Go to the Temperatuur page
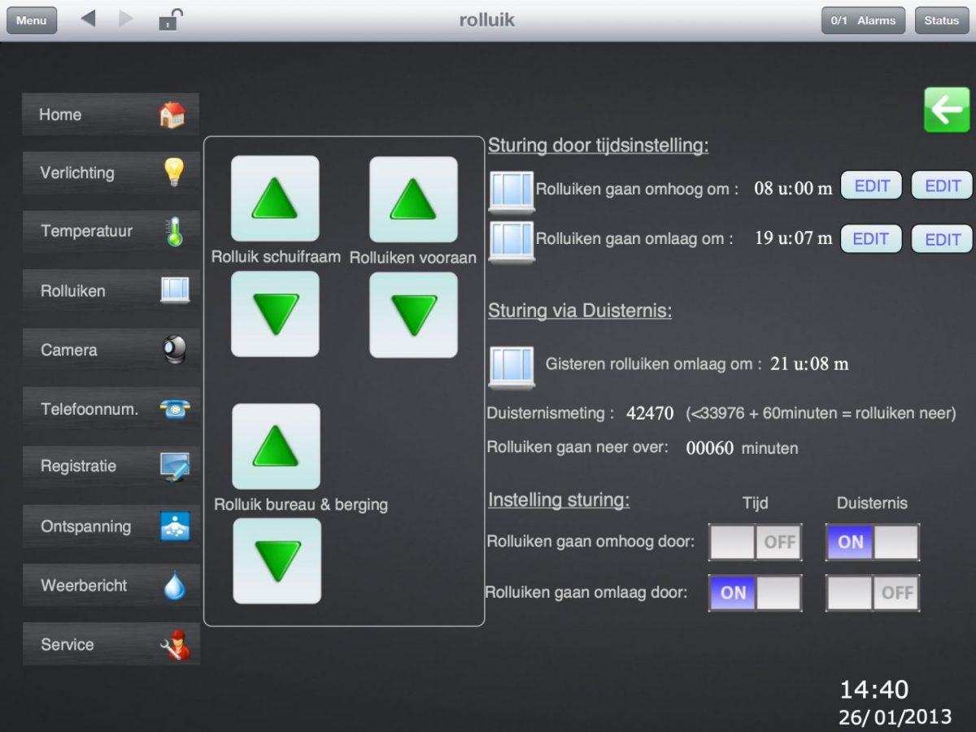The height and width of the screenshot is (732, 976). [x=111, y=232]
